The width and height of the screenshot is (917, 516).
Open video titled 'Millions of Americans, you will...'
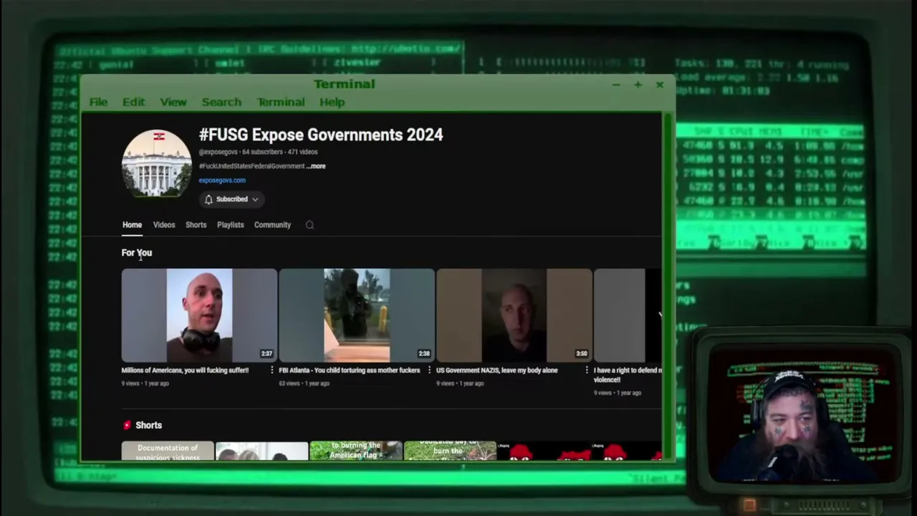tap(185, 371)
